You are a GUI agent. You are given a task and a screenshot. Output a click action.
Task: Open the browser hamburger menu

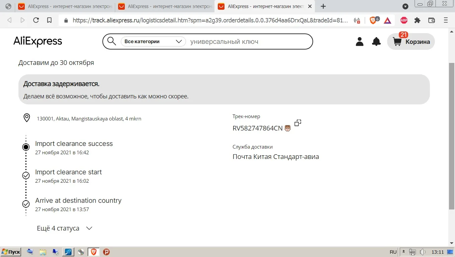(x=446, y=20)
